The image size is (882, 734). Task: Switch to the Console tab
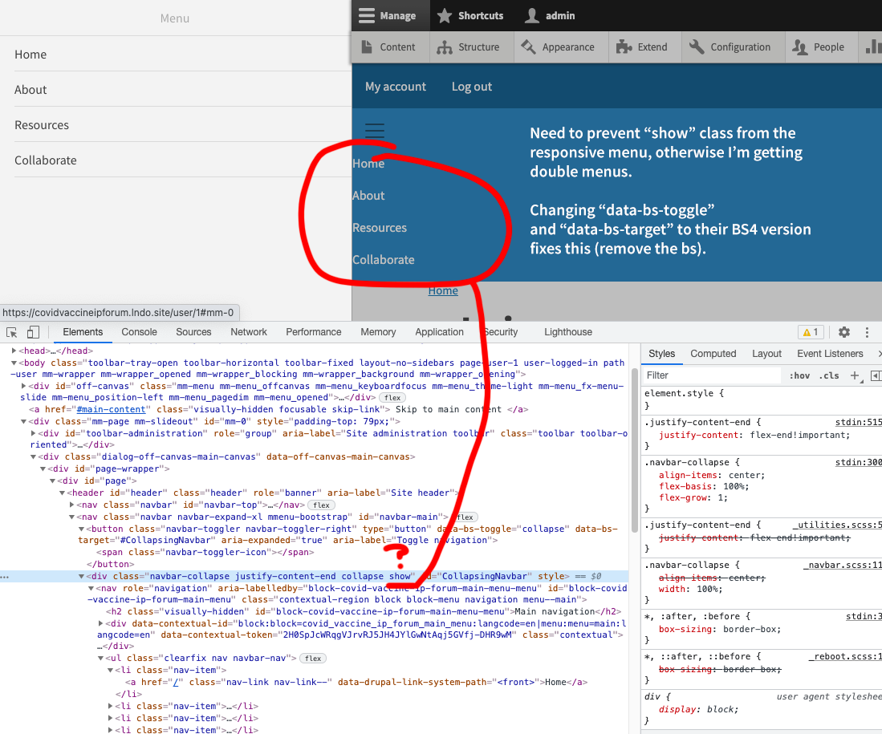(139, 331)
